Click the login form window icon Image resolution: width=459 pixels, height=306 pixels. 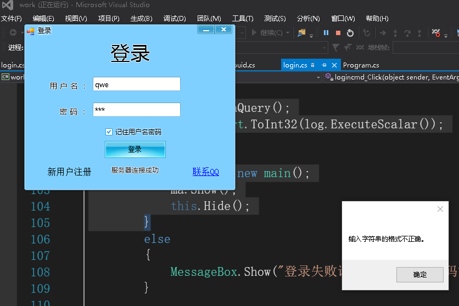[30, 31]
